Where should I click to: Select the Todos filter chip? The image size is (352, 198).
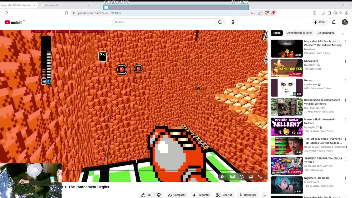click(x=277, y=33)
